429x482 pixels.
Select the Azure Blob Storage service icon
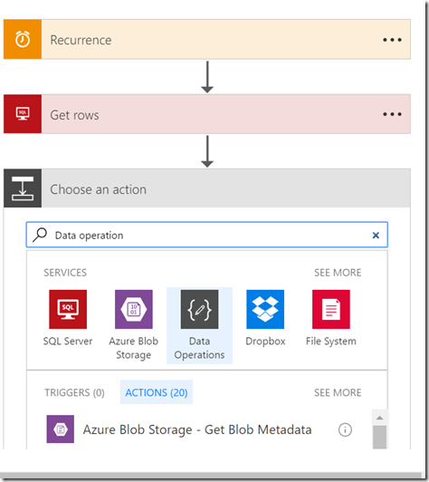click(x=134, y=309)
